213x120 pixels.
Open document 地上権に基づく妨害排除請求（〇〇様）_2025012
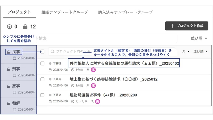click(114, 79)
